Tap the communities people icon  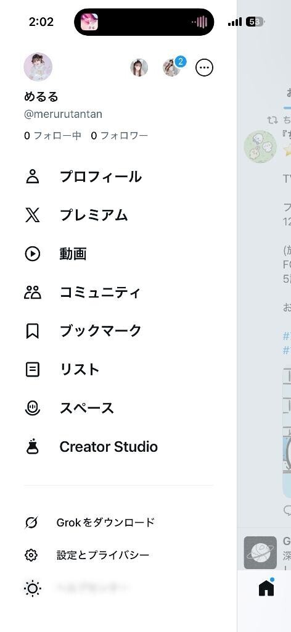(x=33, y=292)
